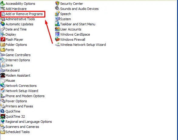Open the Network Connections label
Viewport: 178px width, 140px height.
pyautogui.click(x=21, y=86)
